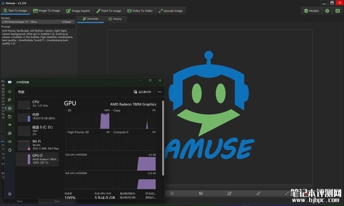Open the Upscale Image tab
The height and width of the screenshot is (206, 344).
(171, 11)
